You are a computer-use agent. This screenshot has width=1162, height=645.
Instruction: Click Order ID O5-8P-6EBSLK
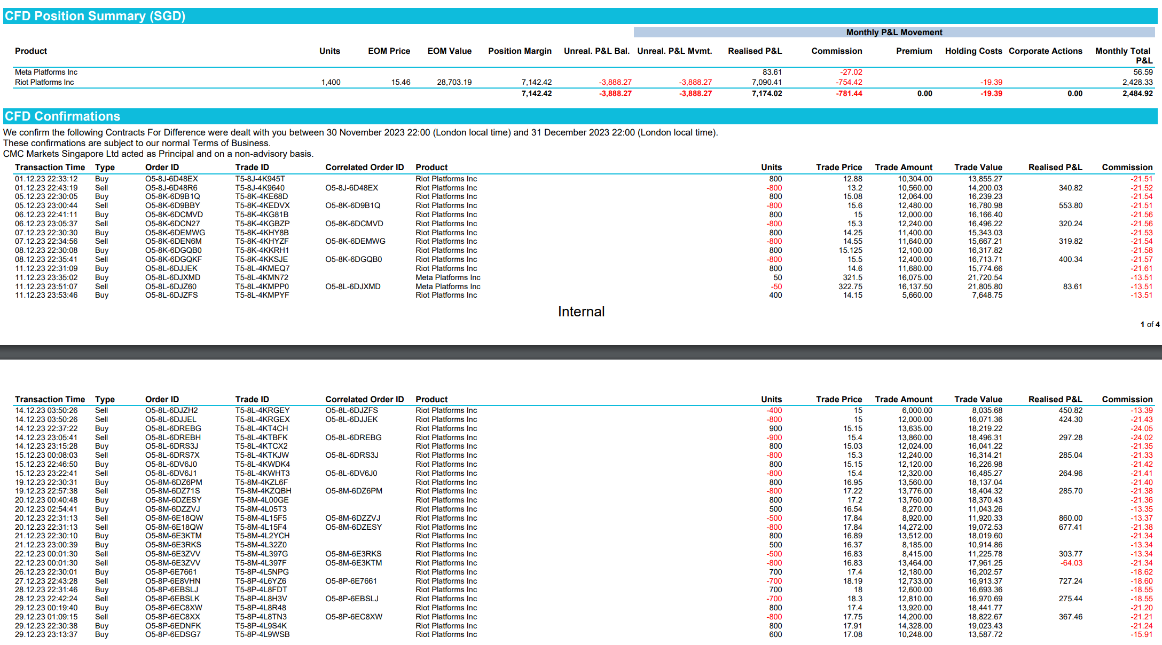[x=172, y=599]
